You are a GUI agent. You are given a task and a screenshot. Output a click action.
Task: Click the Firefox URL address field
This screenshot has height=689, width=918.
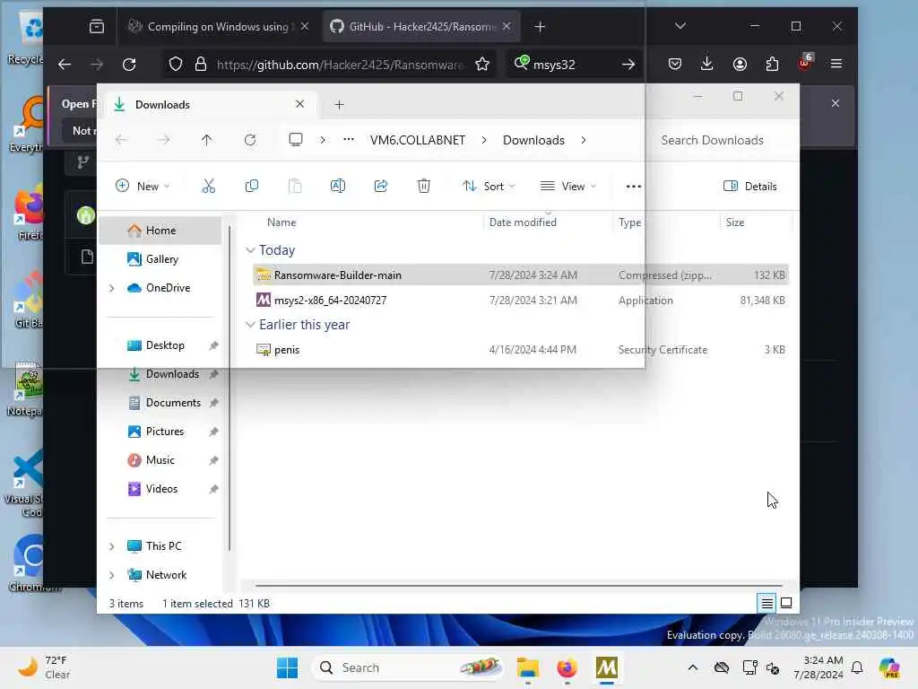pos(340,65)
